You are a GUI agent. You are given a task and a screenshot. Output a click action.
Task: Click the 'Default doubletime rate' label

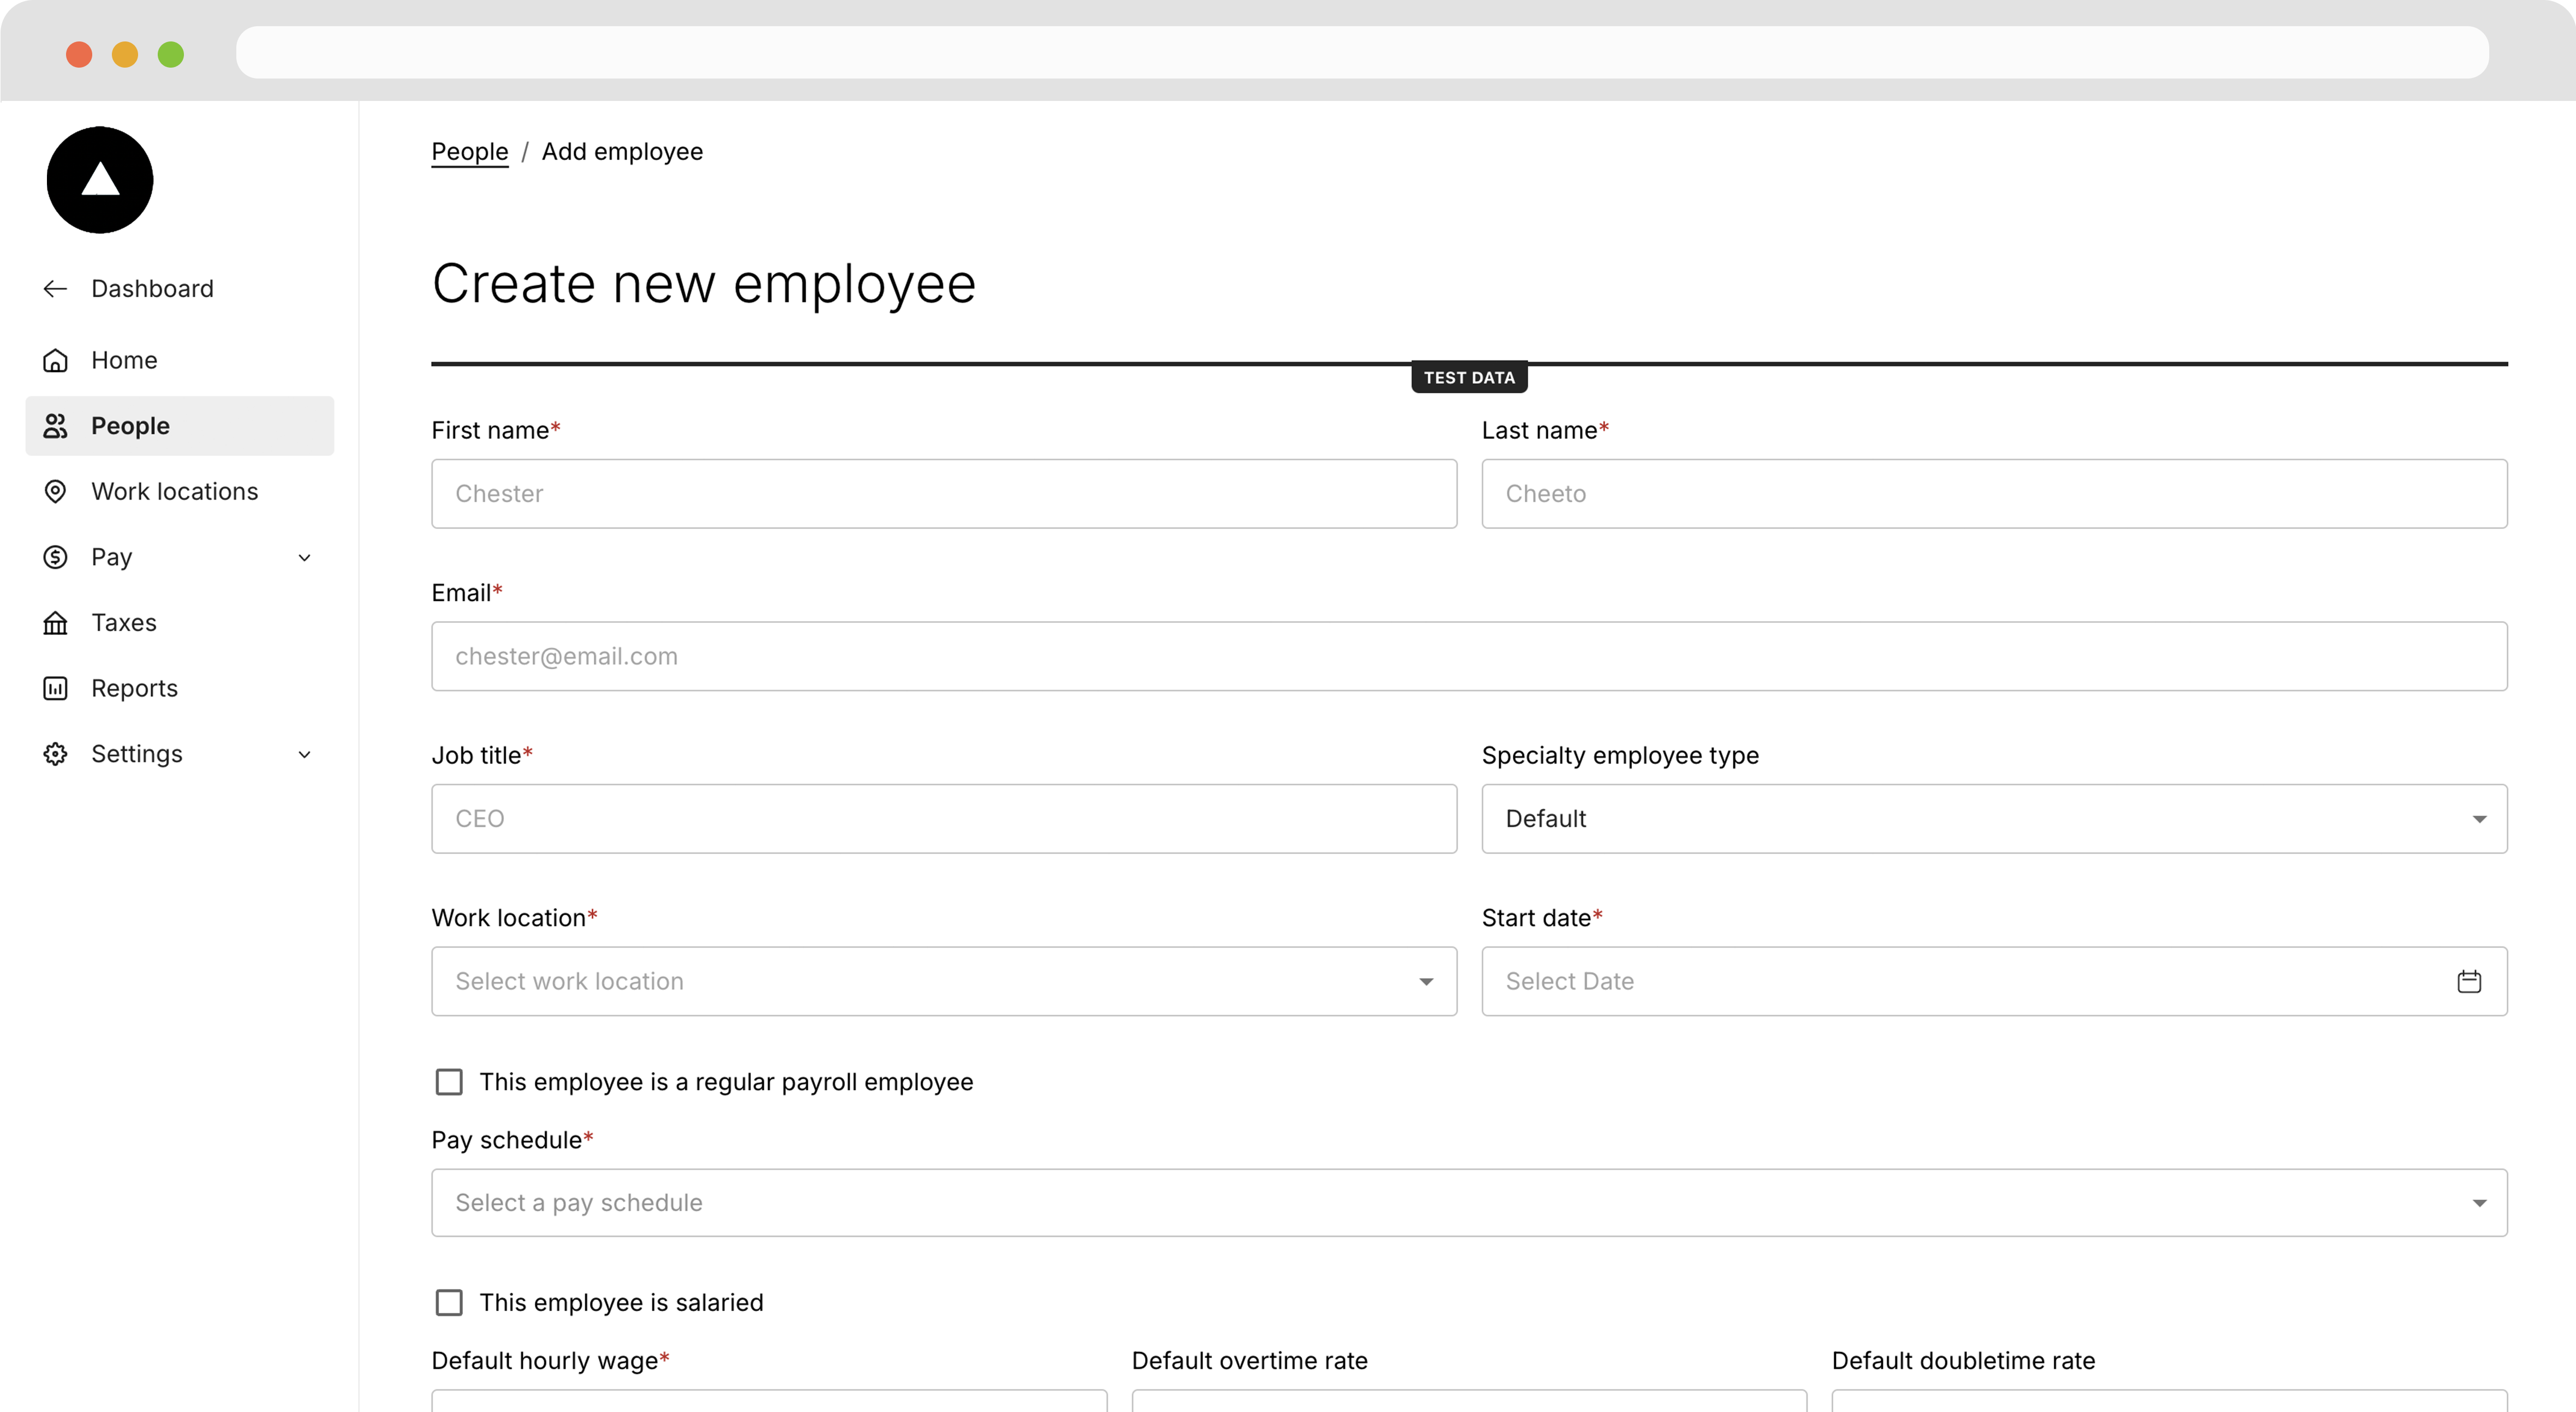(x=1963, y=1361)
